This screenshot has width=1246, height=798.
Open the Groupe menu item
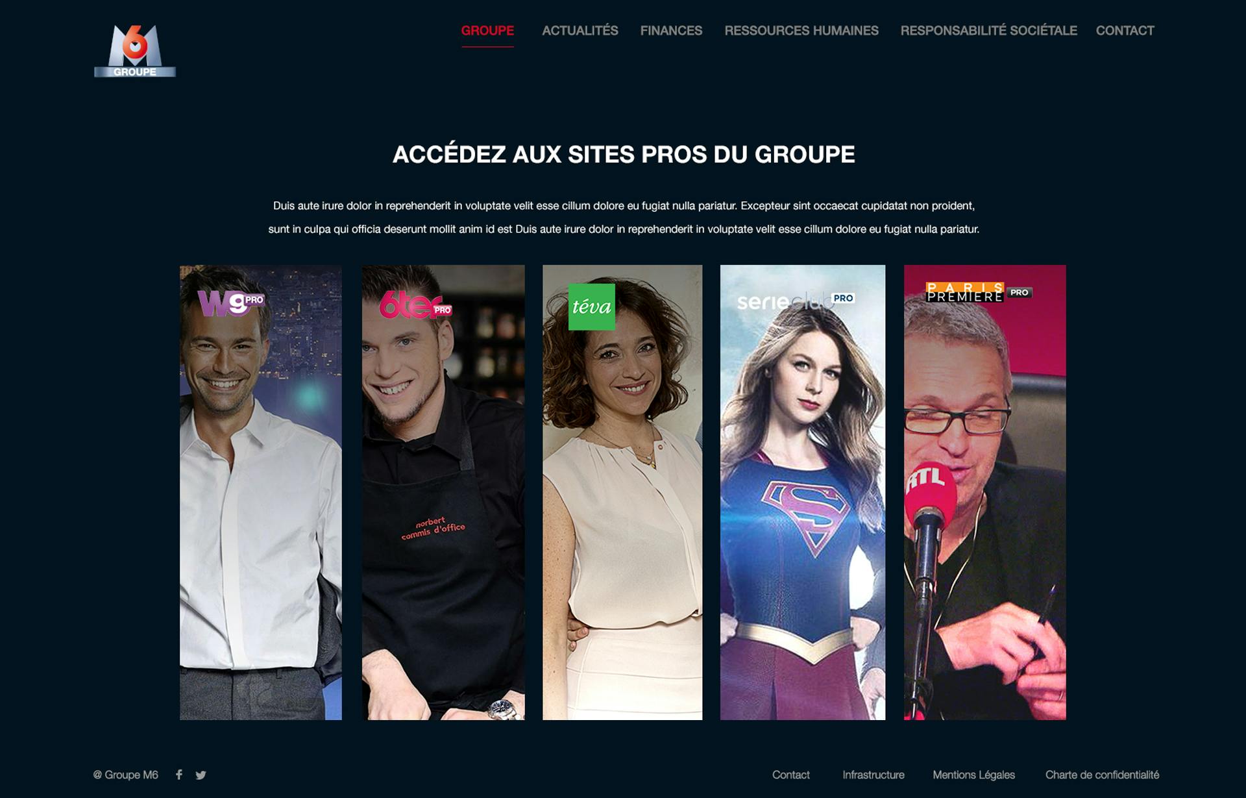487,31
